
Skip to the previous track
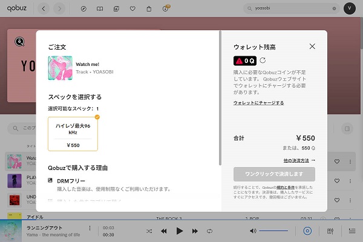164,231
